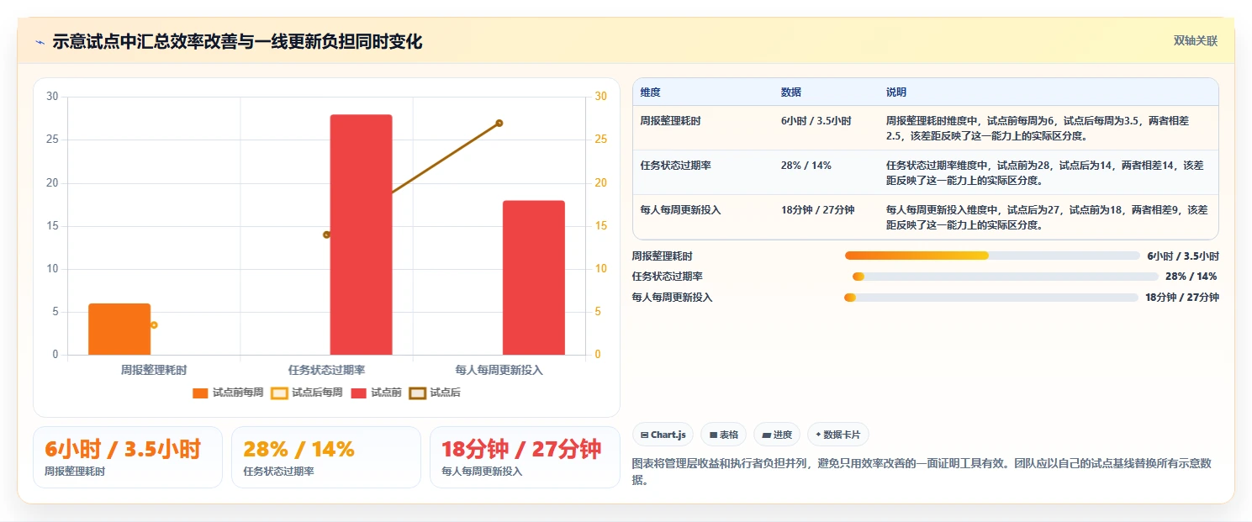Open the 18分钟 / 27分钟 data card
The height and width of the screenshot is (522, 1252).
[525, 457]
